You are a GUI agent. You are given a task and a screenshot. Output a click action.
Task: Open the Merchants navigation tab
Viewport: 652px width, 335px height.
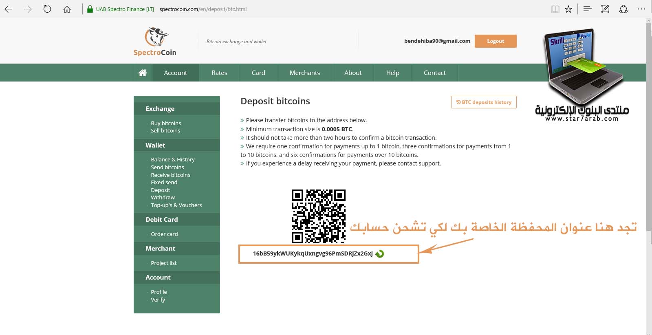point(305,73)
